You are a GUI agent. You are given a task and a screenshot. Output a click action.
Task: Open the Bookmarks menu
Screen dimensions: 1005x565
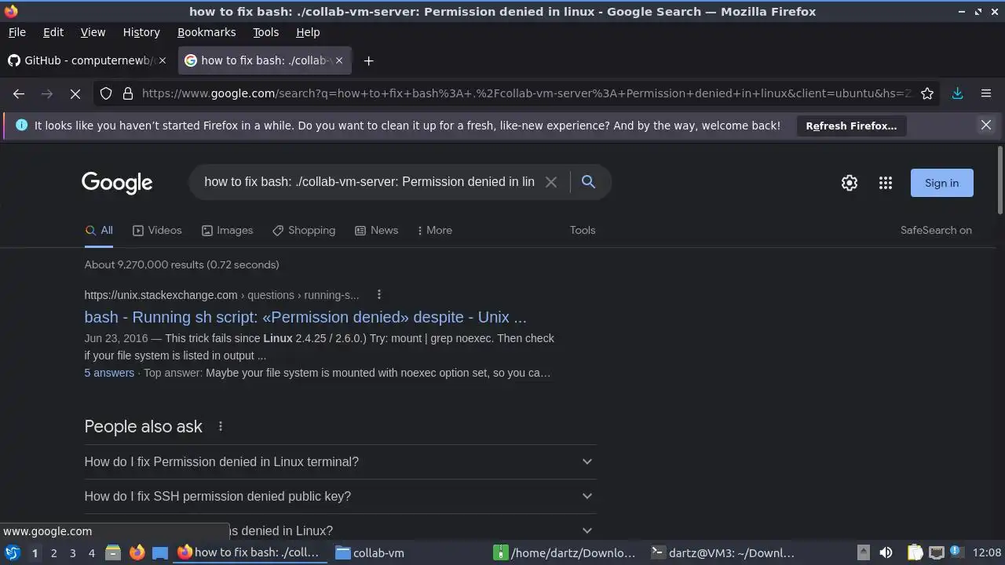(x=206, y=32)
